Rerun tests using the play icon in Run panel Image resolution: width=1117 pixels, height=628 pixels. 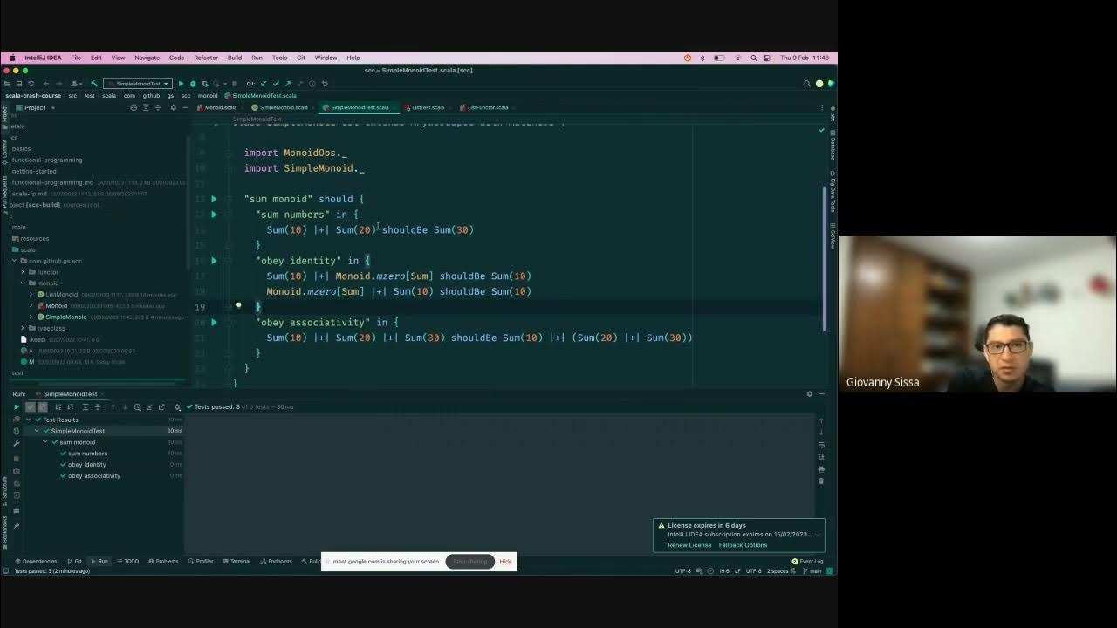[17, 406]
